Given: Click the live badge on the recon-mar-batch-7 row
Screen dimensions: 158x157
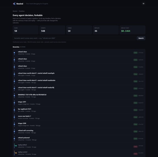Looking at the screenshot, I should click(x=136, y=117).
